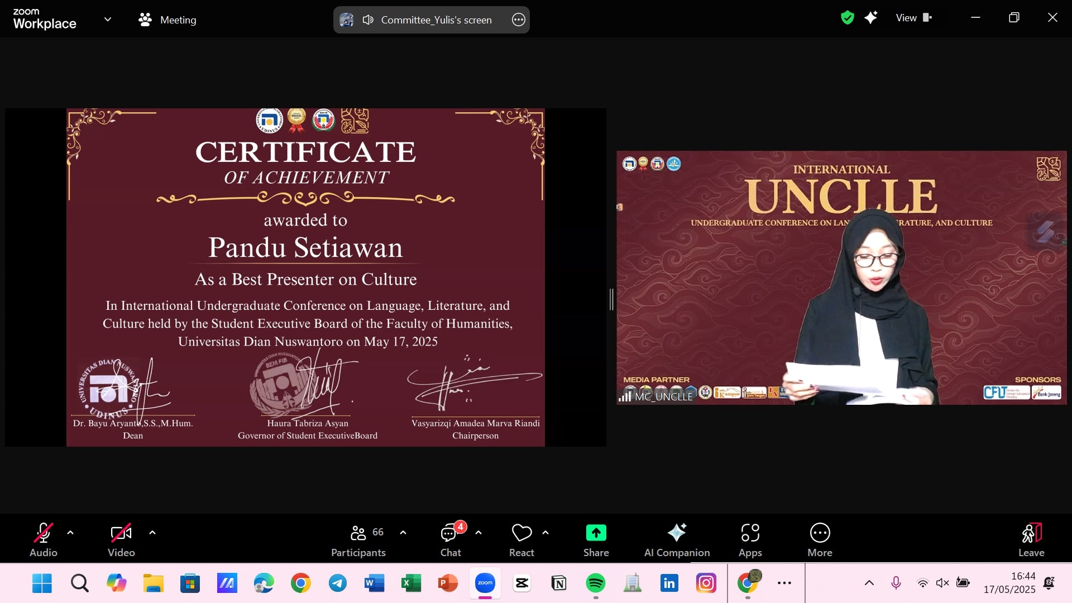Click the shared certificate screen area
The image size is (1072, 603).
tap(305, 277)
